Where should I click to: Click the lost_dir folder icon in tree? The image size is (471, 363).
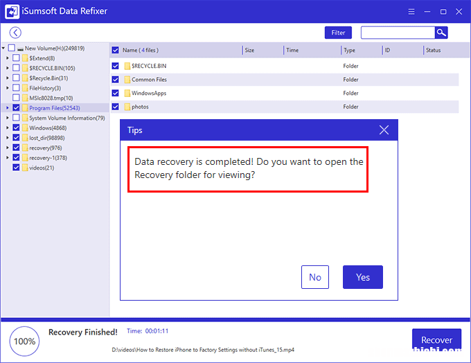[25, 138]
